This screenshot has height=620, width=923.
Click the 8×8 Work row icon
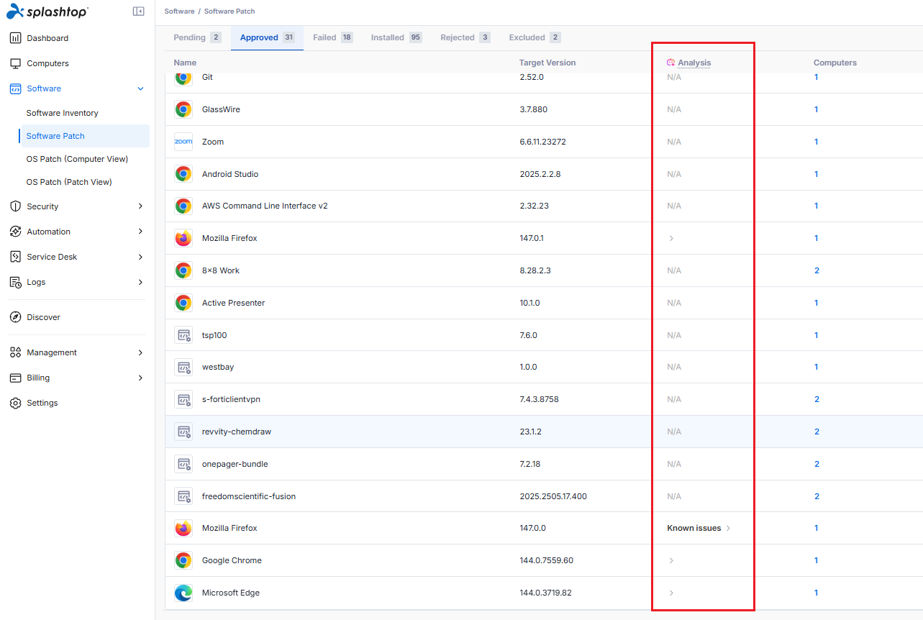[183, 270]
